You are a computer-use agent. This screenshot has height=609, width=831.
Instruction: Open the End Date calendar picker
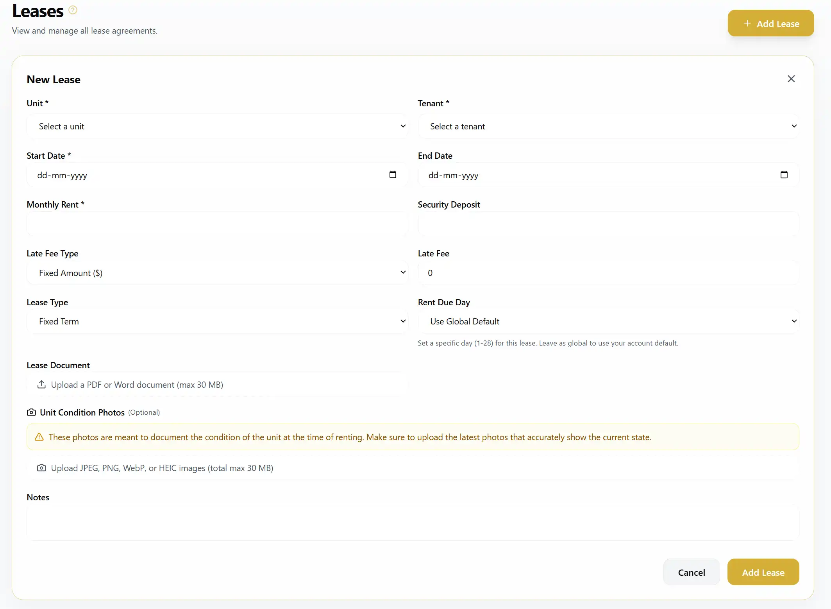784,175
